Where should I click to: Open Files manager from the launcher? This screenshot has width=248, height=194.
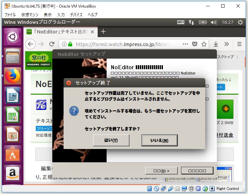(x=13, y=56)
